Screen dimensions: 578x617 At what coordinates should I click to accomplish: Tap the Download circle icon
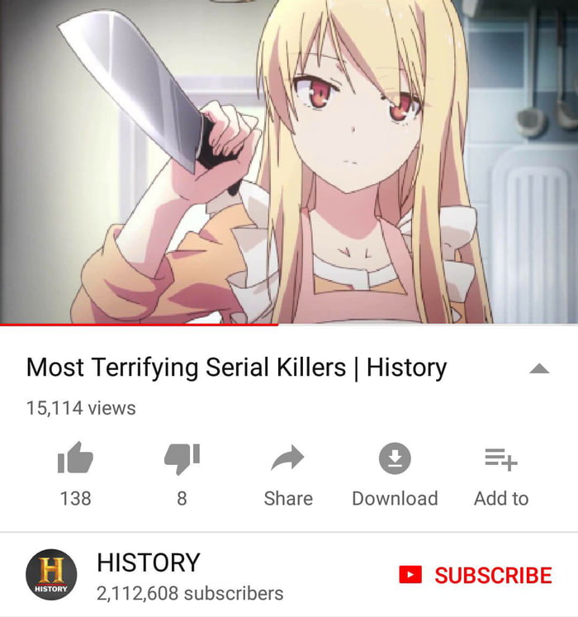click(x=395, y=458)
